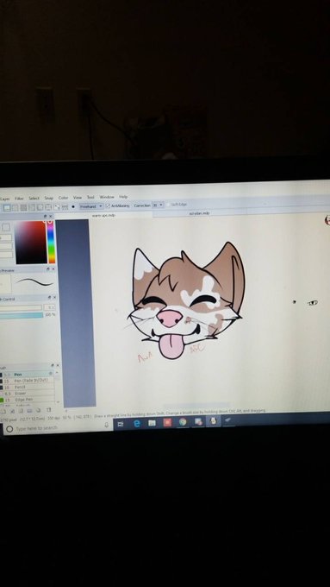The width and height of the screenshot is (330, 587).
Task: Enable the Curve snap icon
Action: (57, 207)
